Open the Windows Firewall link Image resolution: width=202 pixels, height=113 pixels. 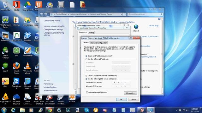pyautogui.click(x=50, y=91)
